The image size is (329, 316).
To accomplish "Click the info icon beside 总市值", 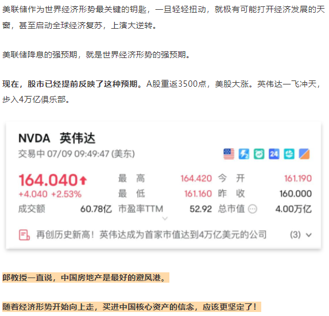I will 253,209.
